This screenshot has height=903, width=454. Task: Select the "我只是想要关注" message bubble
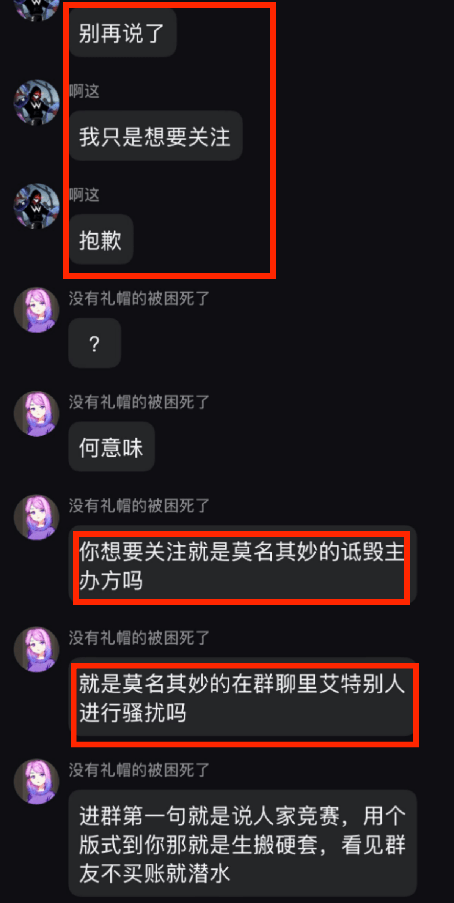[156, 136]
